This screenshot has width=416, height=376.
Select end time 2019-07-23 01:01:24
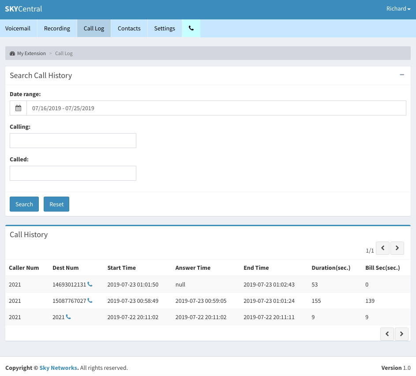[269, 301]
